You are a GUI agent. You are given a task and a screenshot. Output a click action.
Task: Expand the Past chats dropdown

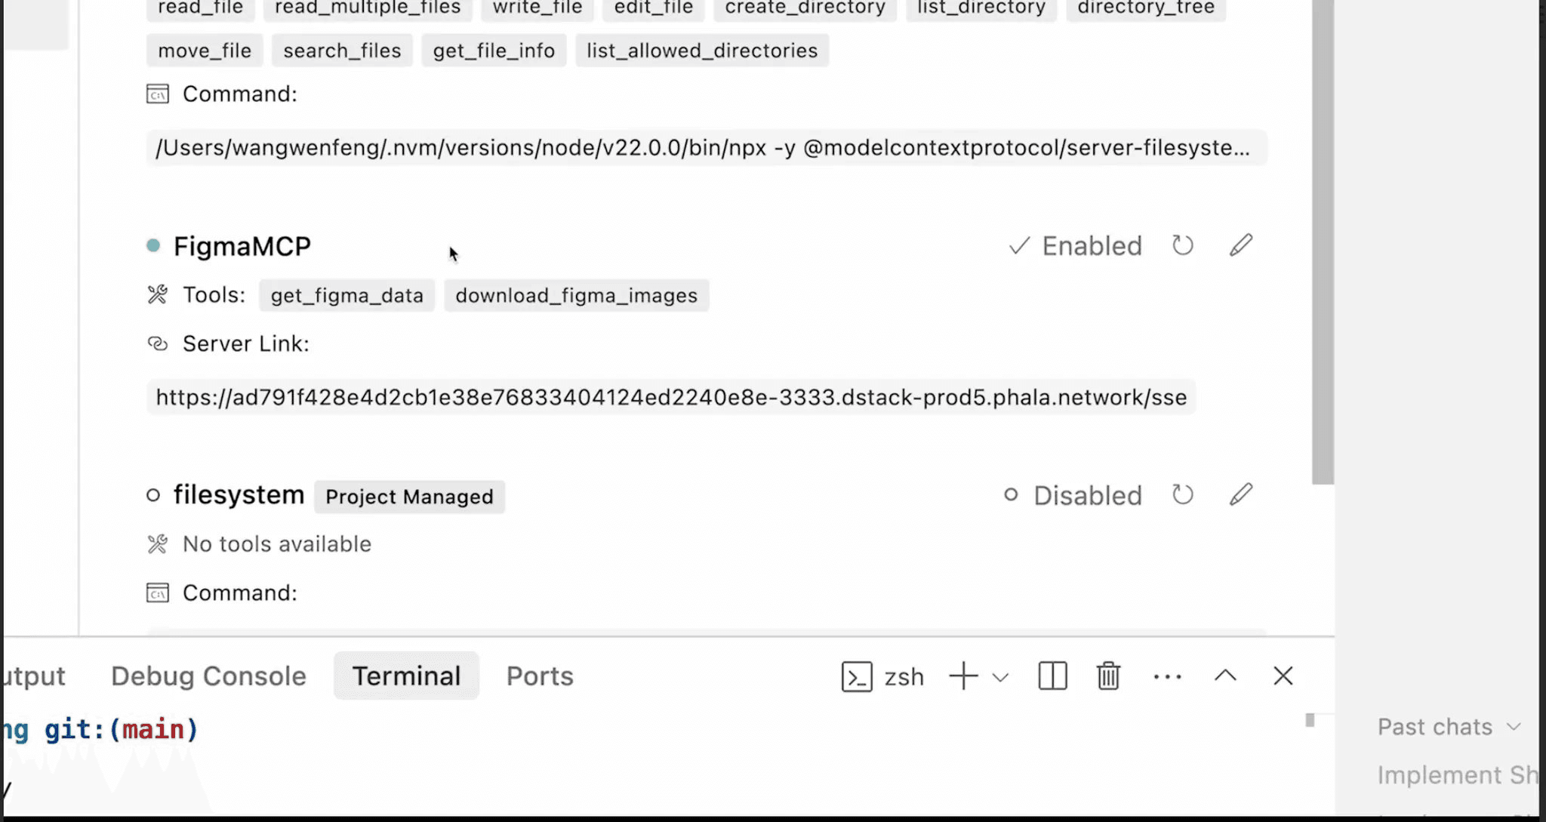(x=1449, y=727)
